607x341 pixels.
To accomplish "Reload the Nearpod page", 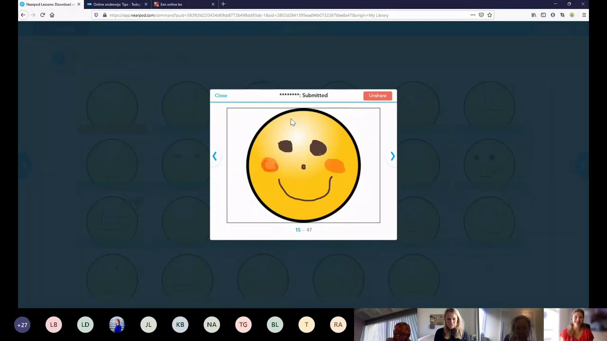I will click(x=42, y=15).
